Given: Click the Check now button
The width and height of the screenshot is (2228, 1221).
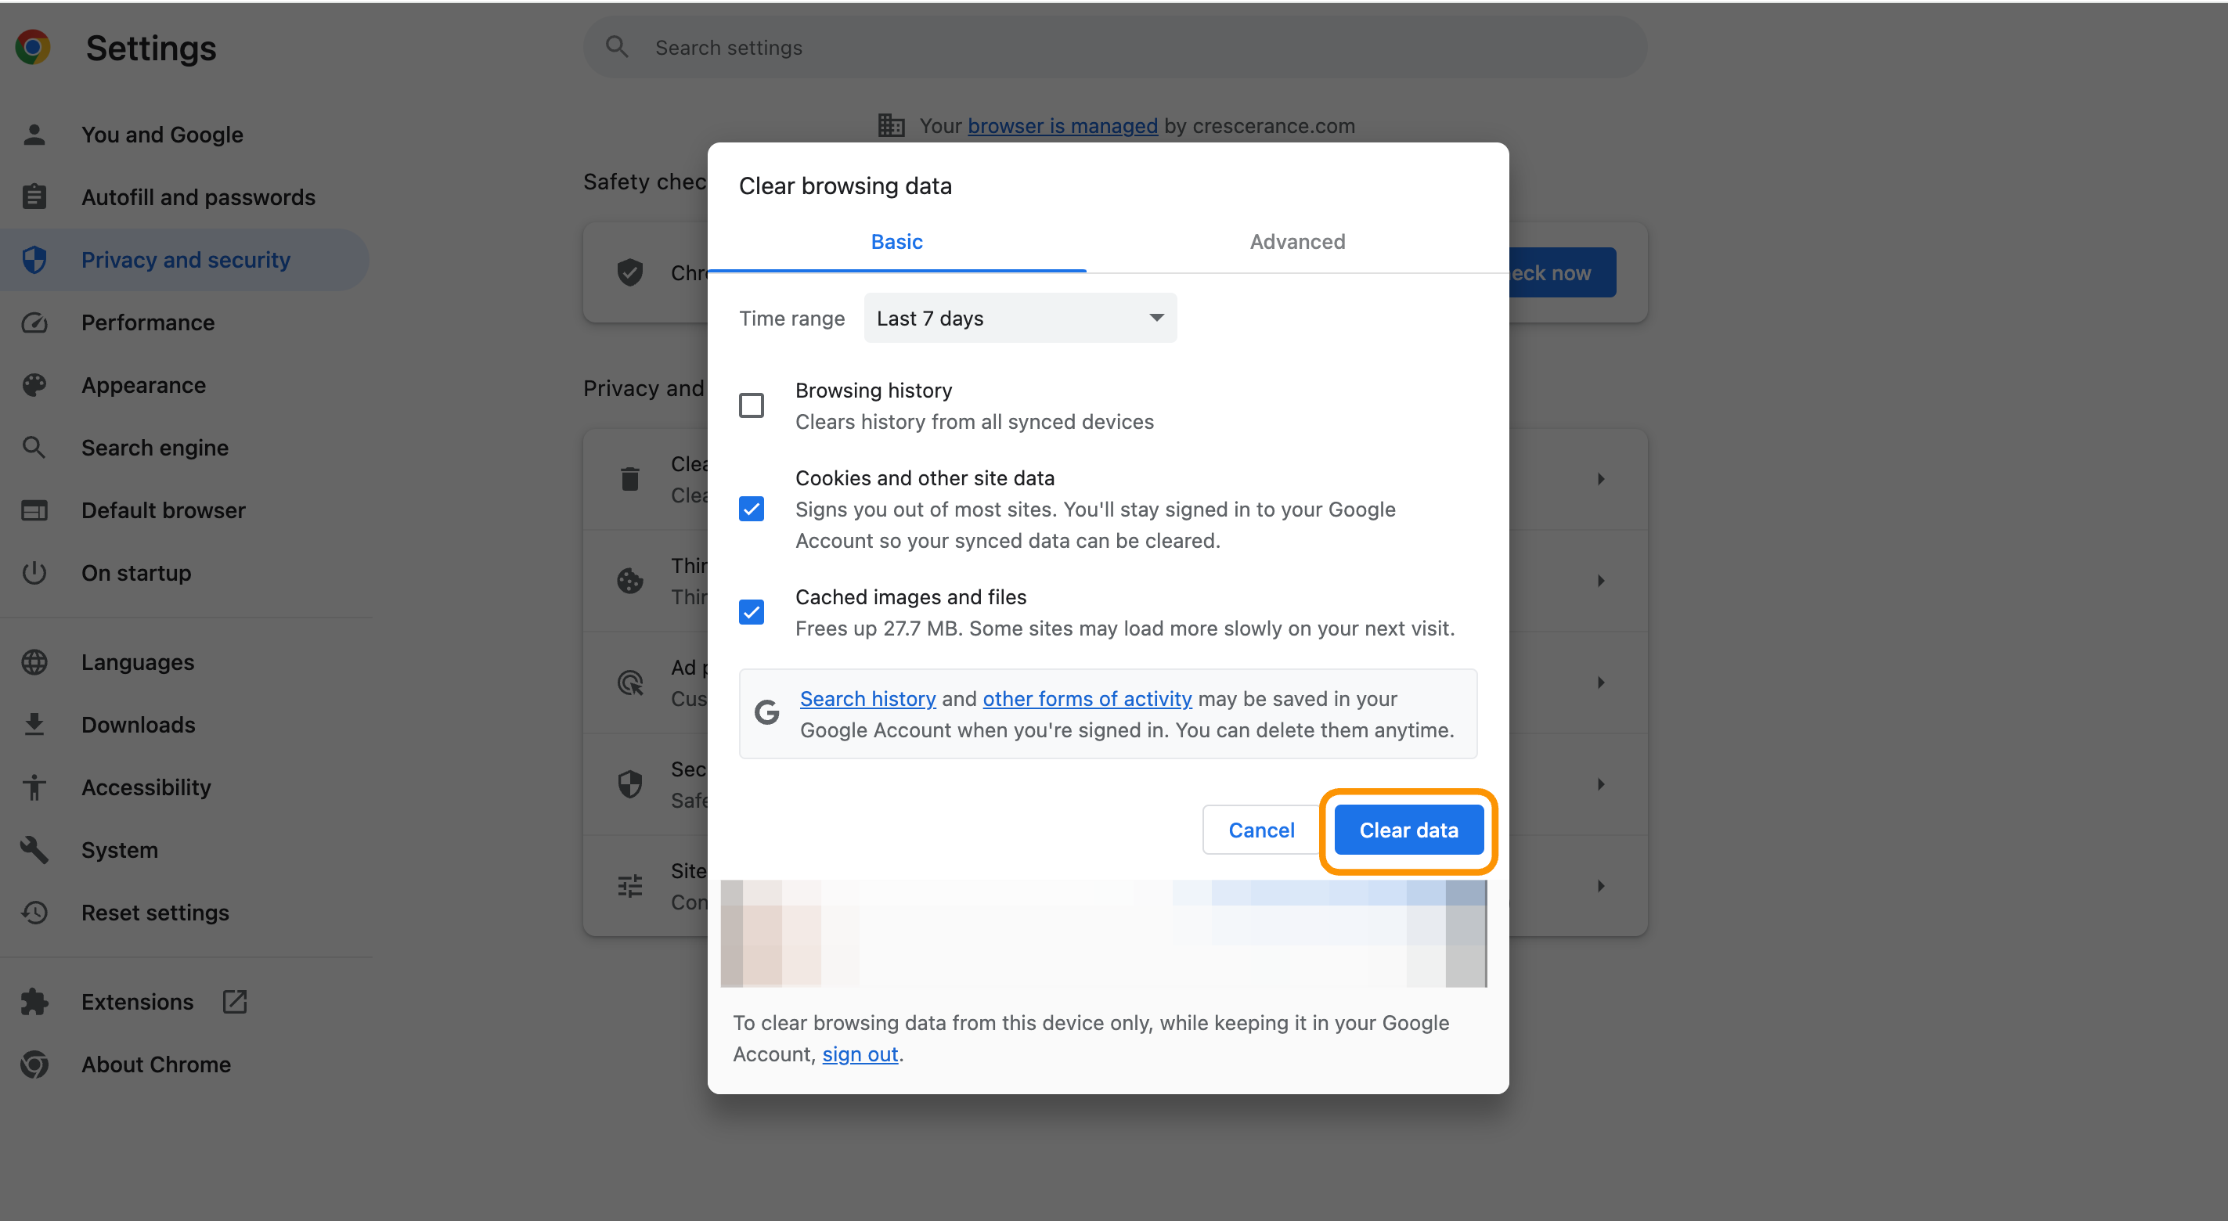Looking at the screenshot, I should pyautogui.click(x=1562, y=273).
